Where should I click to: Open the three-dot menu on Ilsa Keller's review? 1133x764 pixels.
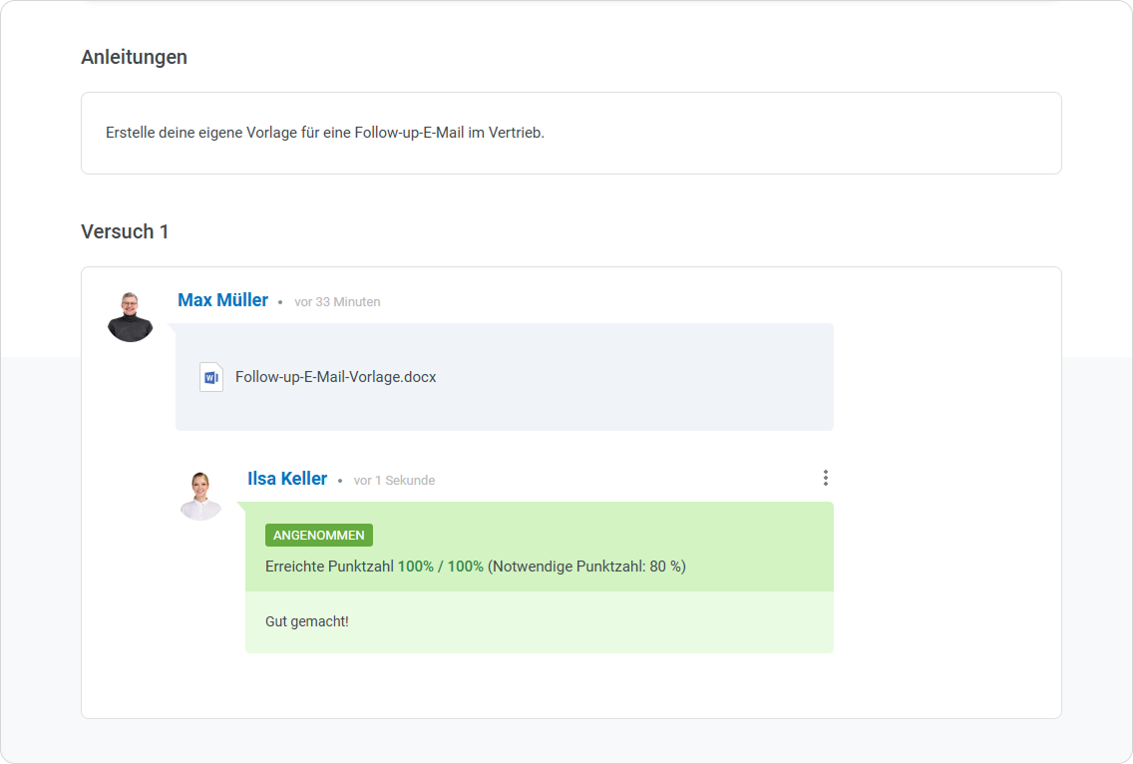(825, 478)
